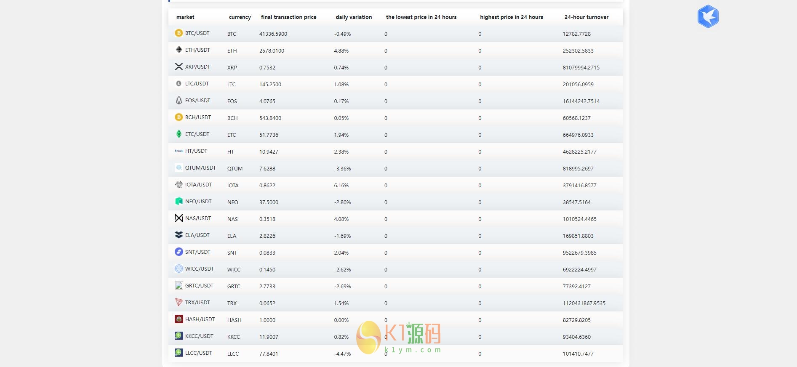
Task: Click the HASH currency cell
Action: [235, 320]
